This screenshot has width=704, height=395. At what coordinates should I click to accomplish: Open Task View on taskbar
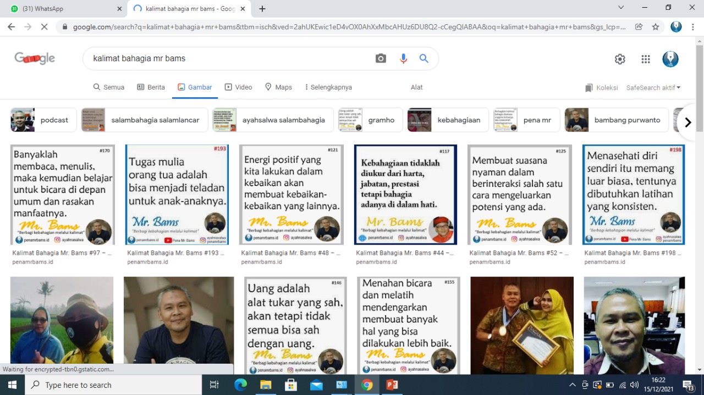click(x=215, y=385)
